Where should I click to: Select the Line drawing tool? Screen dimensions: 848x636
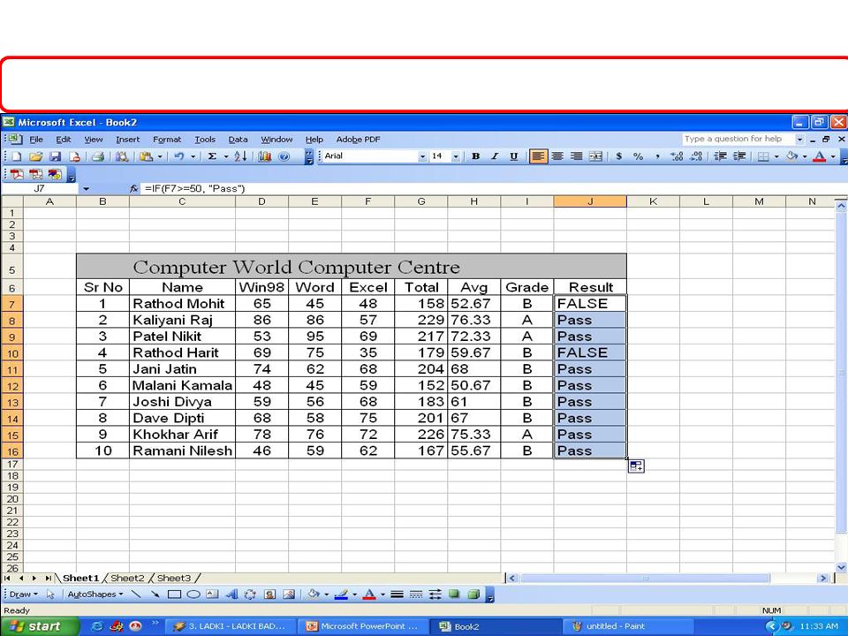[x=136, y=594]
